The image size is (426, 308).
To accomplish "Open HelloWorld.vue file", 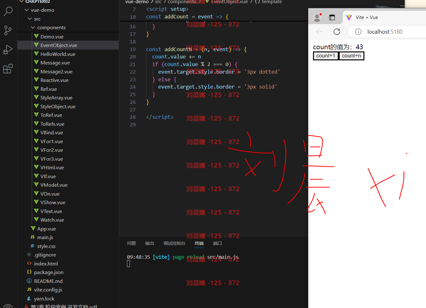I will tap(58, 54).
